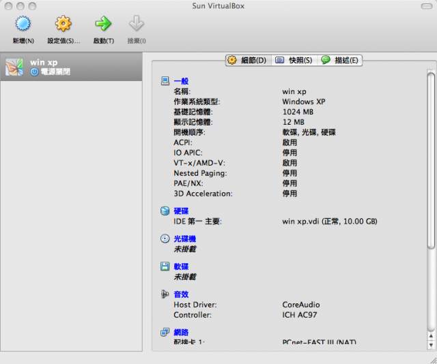Click the Nested Paging label
437x364 pixels.
[x=200, y=173]
